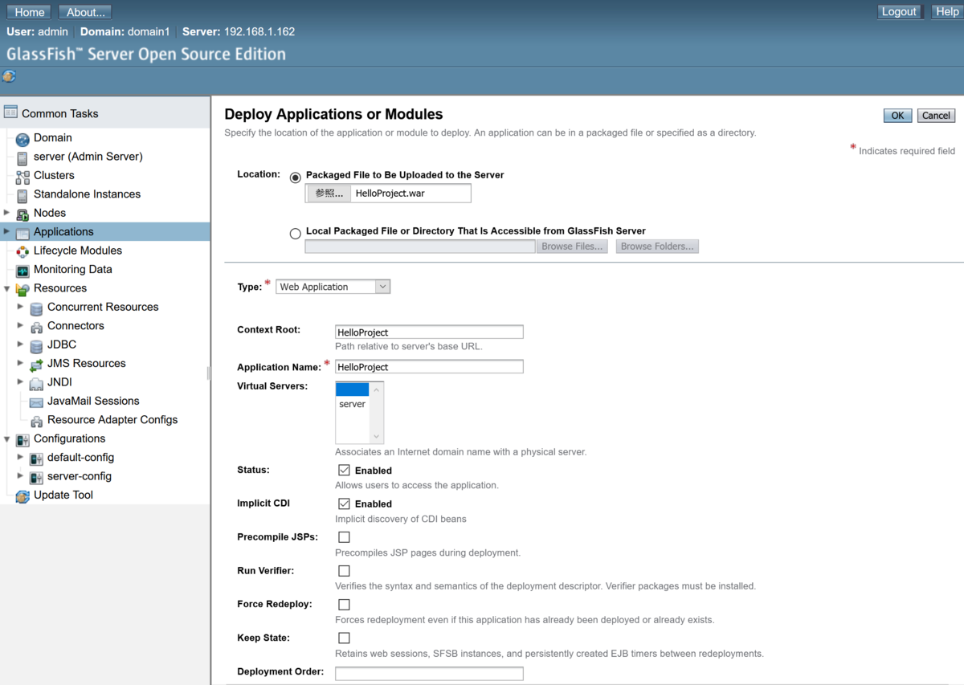Click the Resources folder icon
964x685 pixels.
point(22,288)
